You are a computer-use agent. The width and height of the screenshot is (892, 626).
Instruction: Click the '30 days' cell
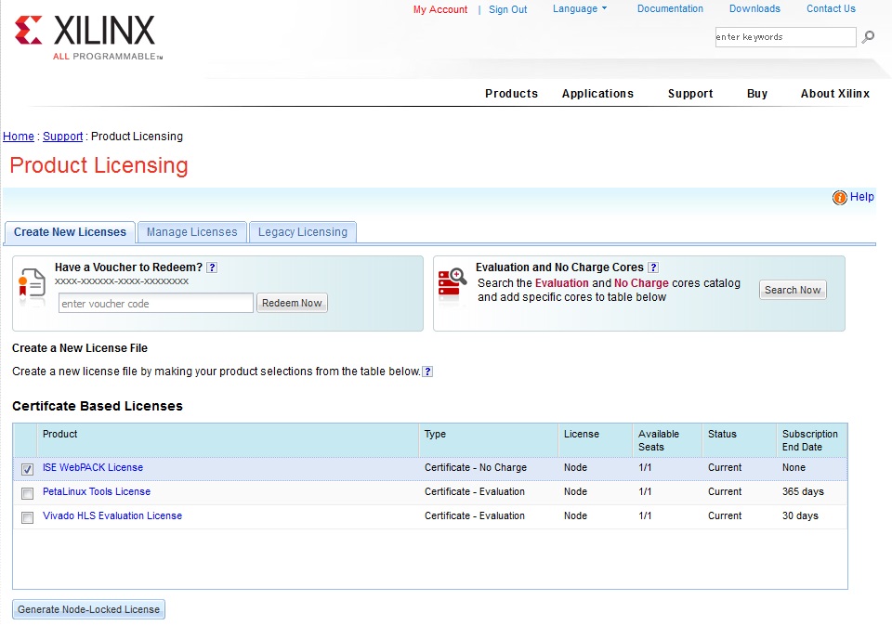pos(800,515)
